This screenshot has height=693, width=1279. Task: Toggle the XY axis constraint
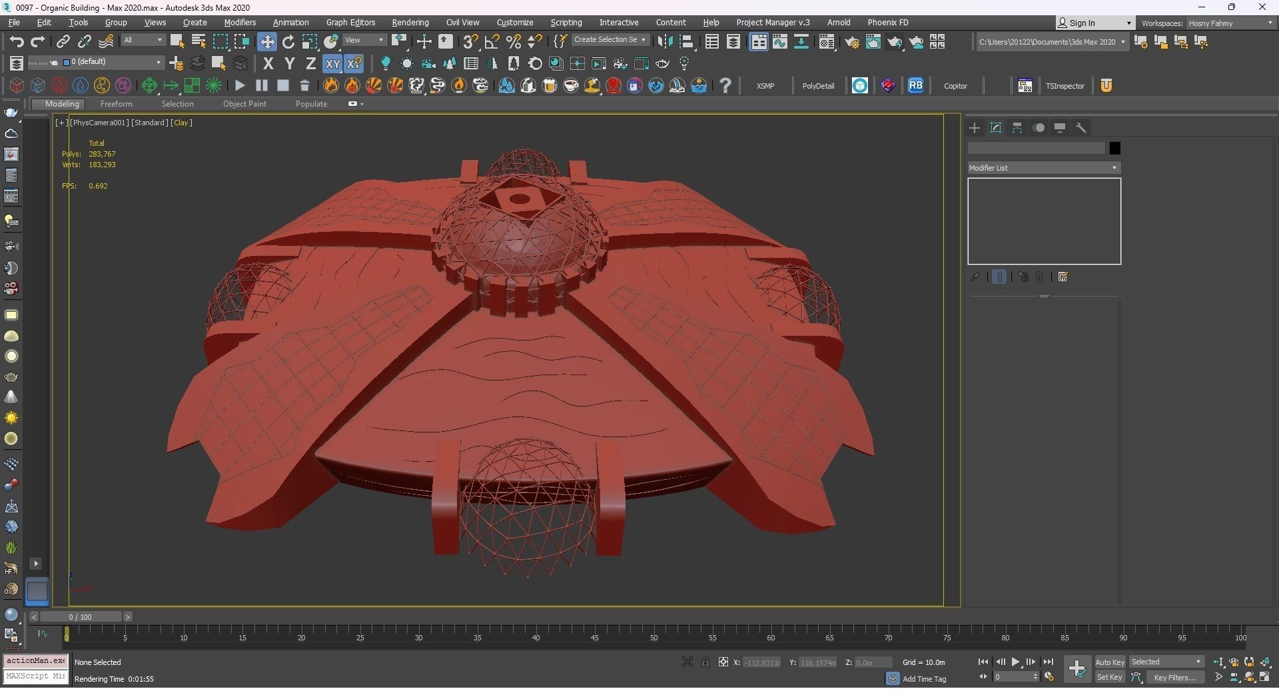(x=332, y=64)
